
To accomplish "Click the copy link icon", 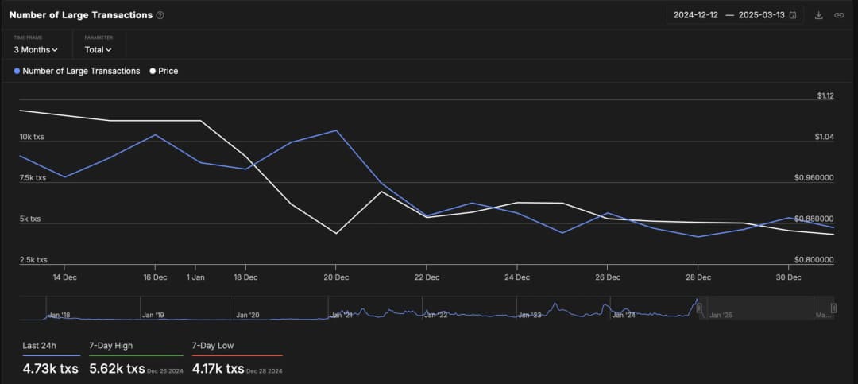I will coord(839,15).
